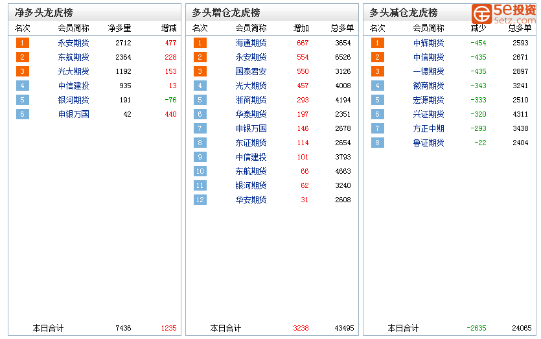Click net long value 2712
This screenshot has height=339, width=541.
[123, 43]
